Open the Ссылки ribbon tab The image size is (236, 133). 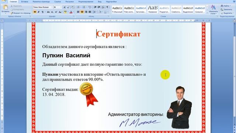pos(58,1)
